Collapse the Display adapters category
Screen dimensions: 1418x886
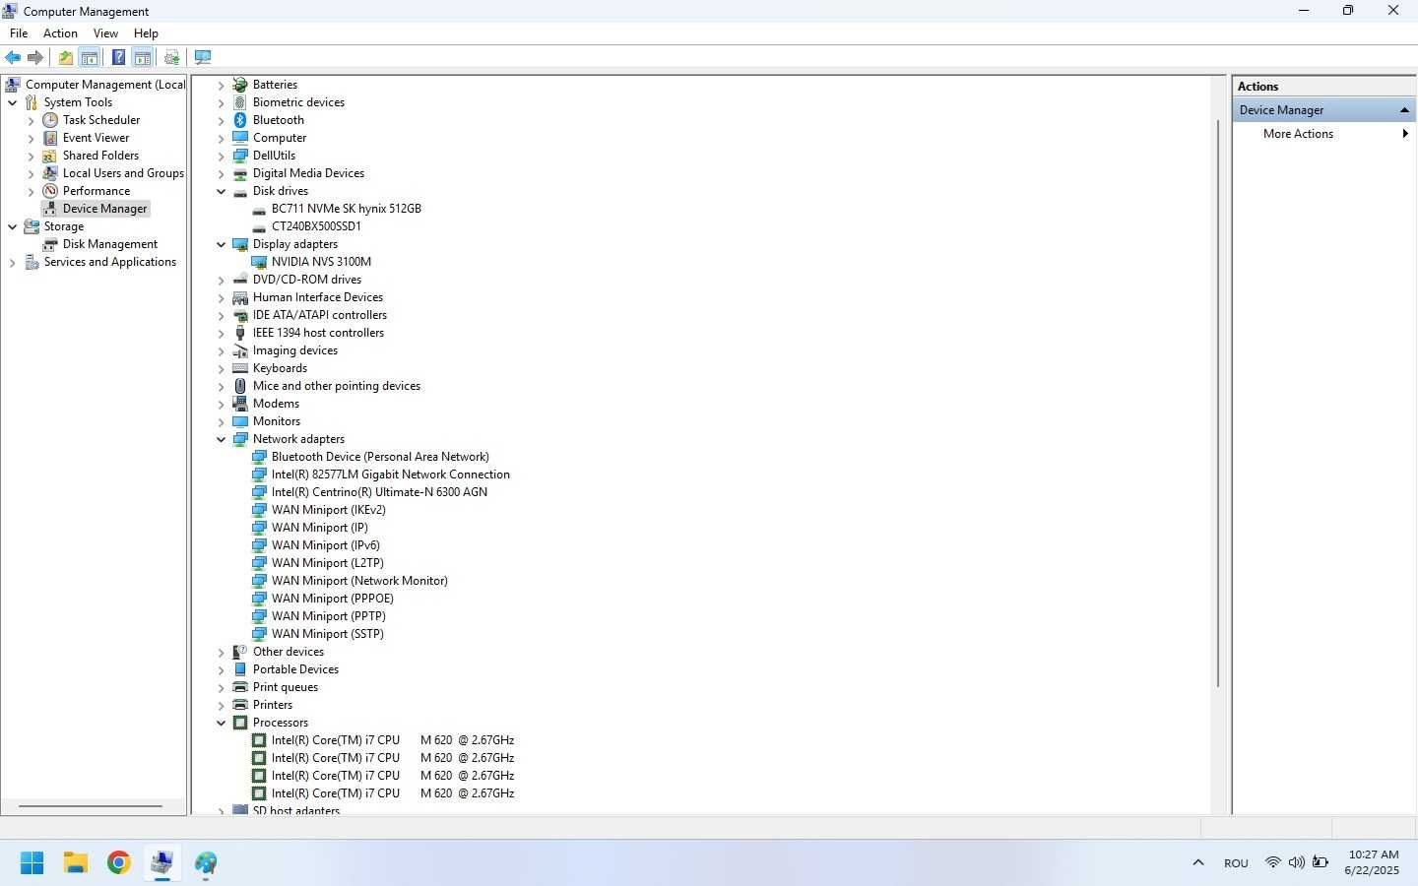pos(221,244)
